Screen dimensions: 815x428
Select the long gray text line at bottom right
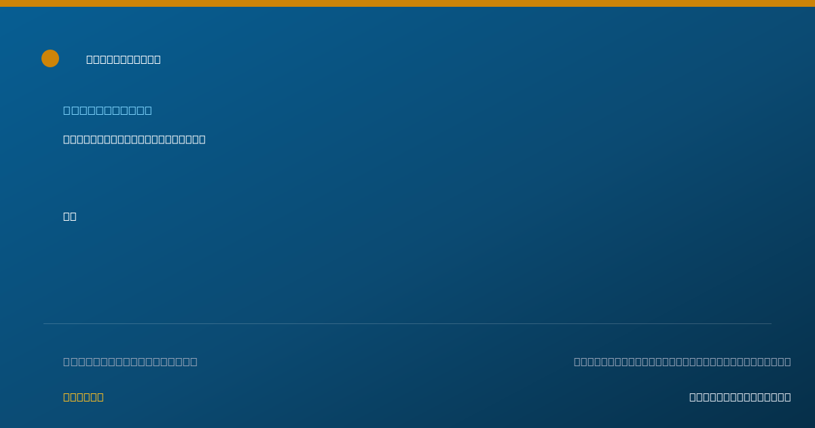(683, 361)
